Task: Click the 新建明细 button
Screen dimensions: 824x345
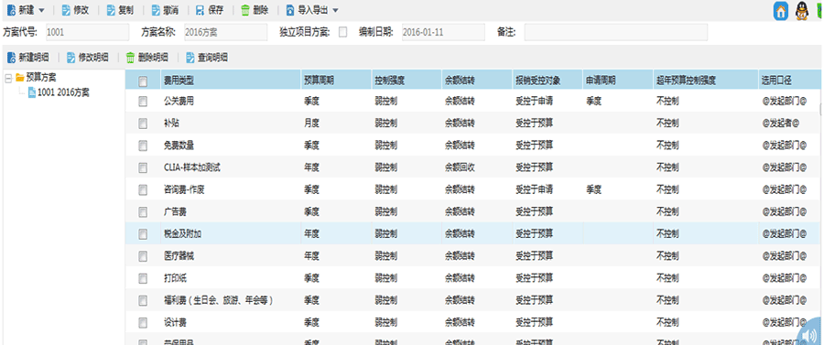Action: pyautogui.click(x=29, y=58)
